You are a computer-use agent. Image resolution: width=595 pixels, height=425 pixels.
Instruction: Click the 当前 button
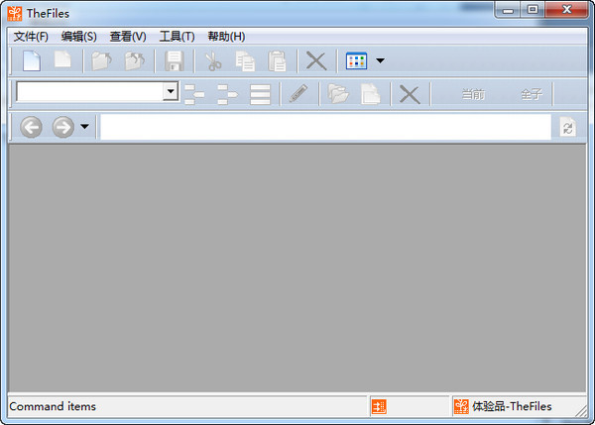click(473, 94)
